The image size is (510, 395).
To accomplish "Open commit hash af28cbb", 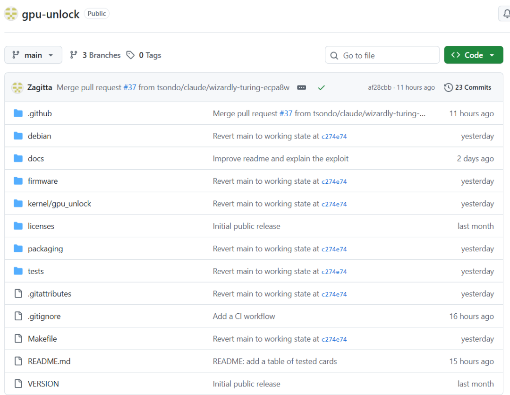I will coord(380,87).
